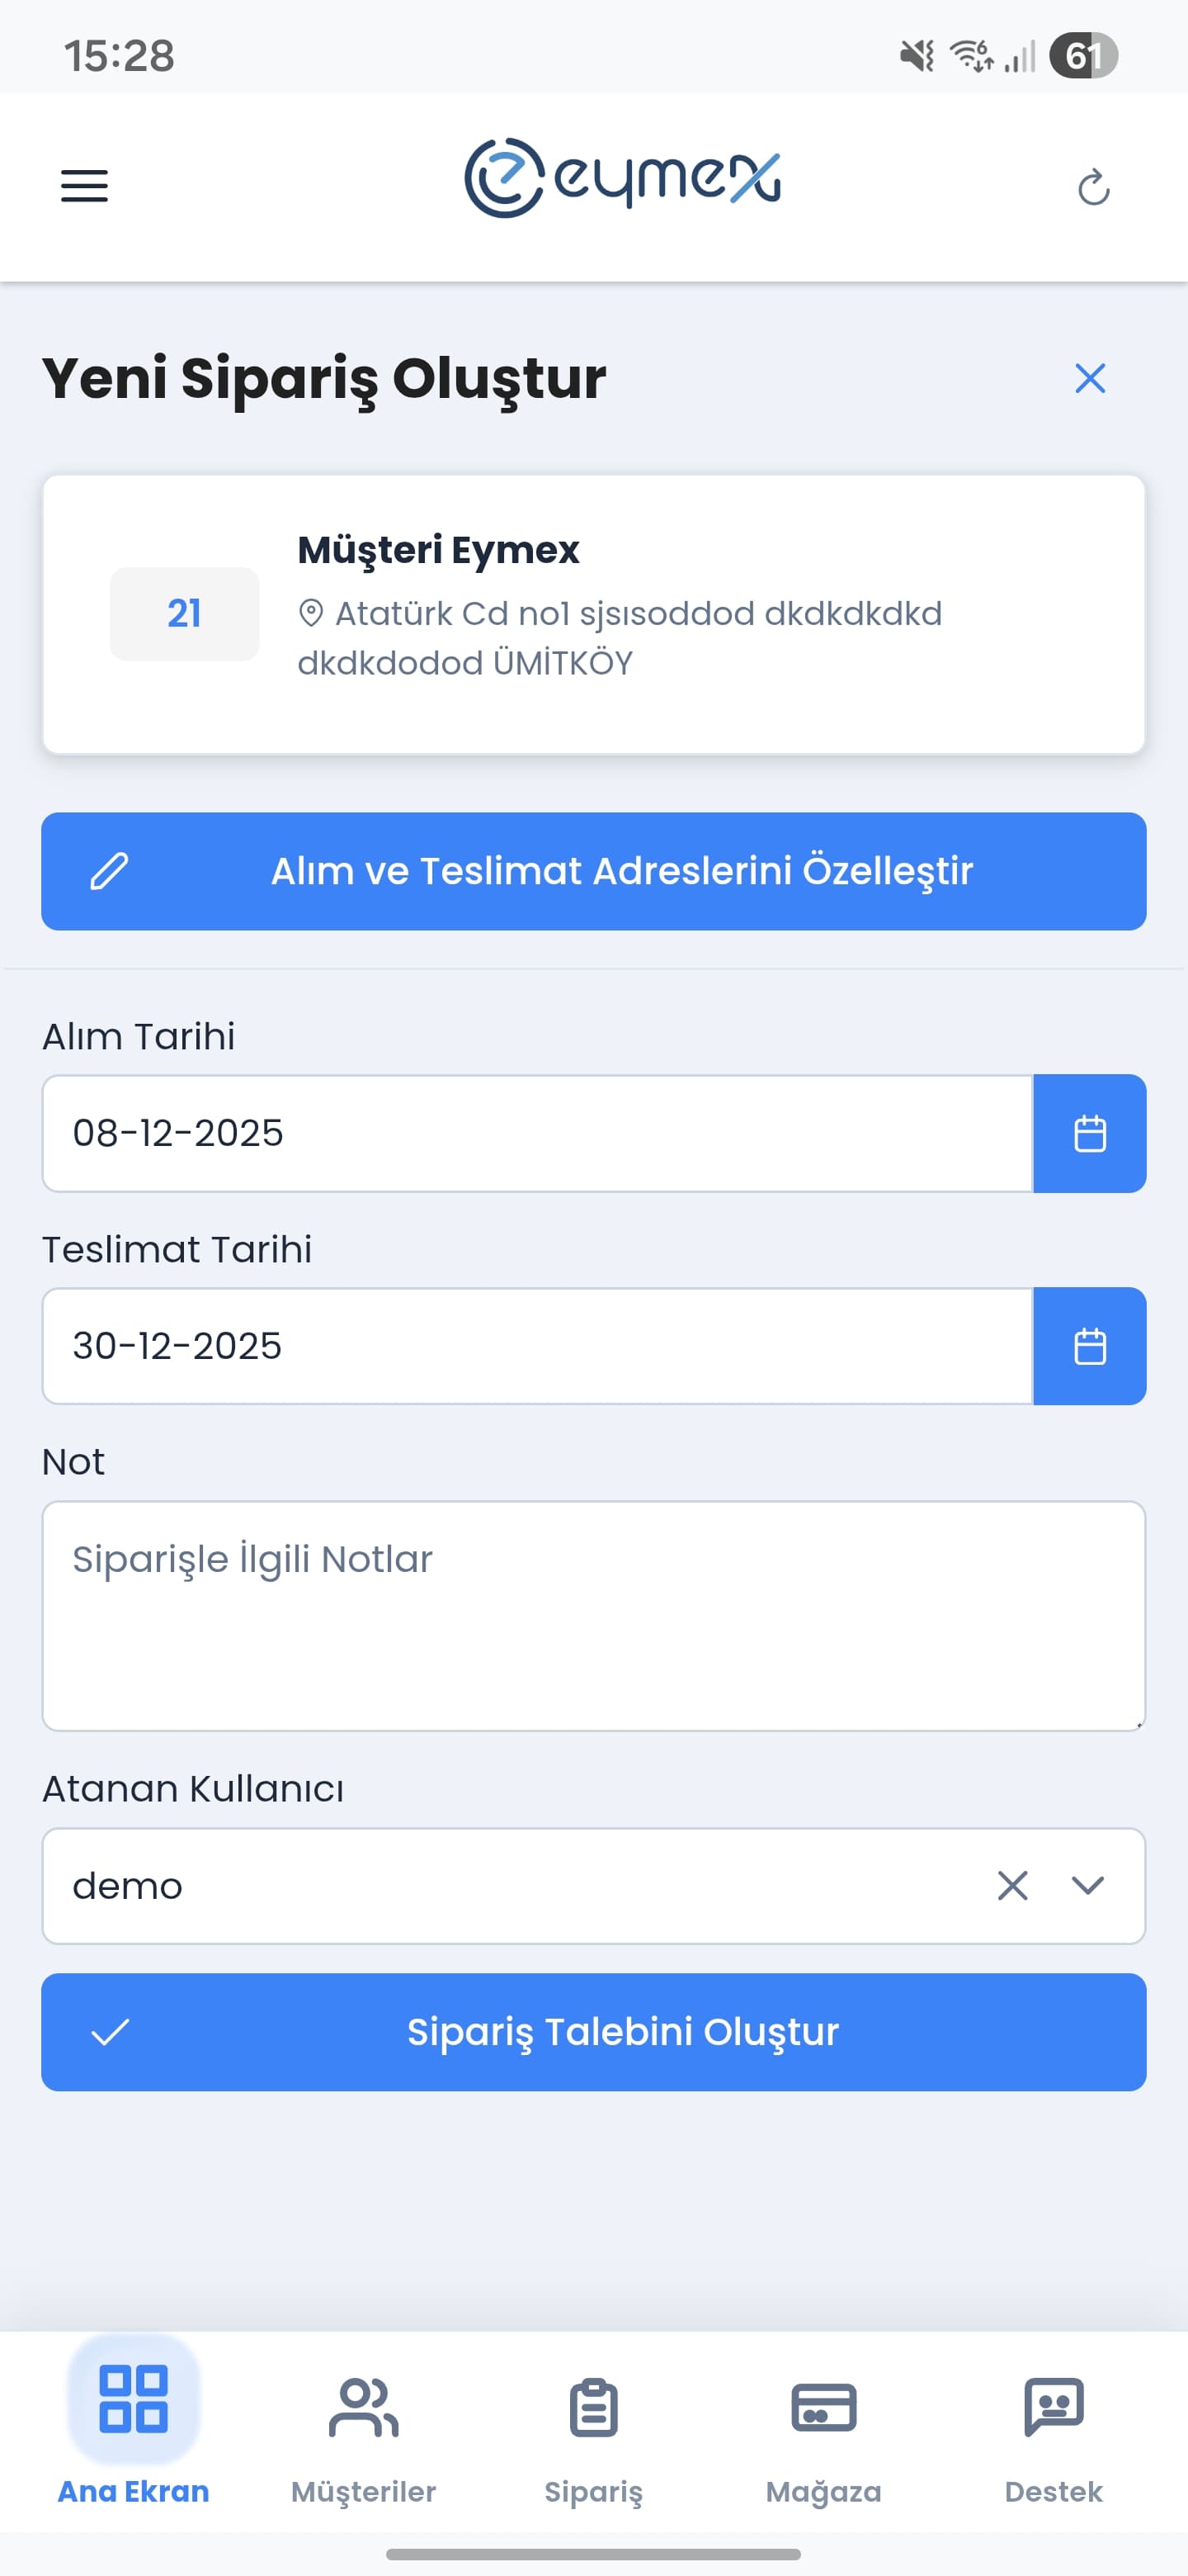Image resolution: width=1188 pixels, height=2576 pixels.
Task: Tap the refresh icon in header
Action: [x=1093, y=187]
